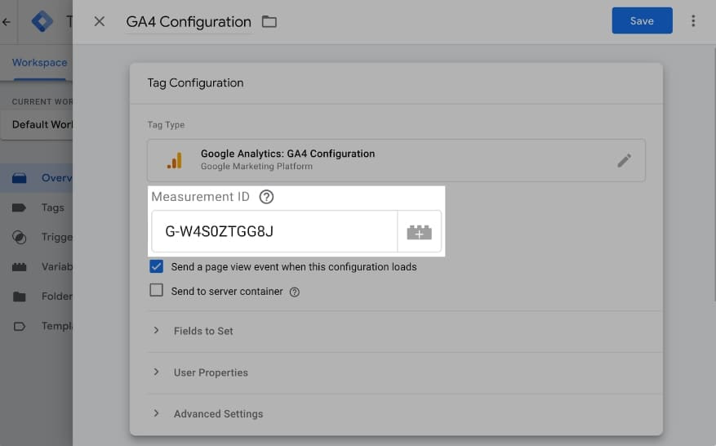Focus the Measurement ID input field
Image resolution: width=716 pixels, height=446 pixels.
point(274,231)
